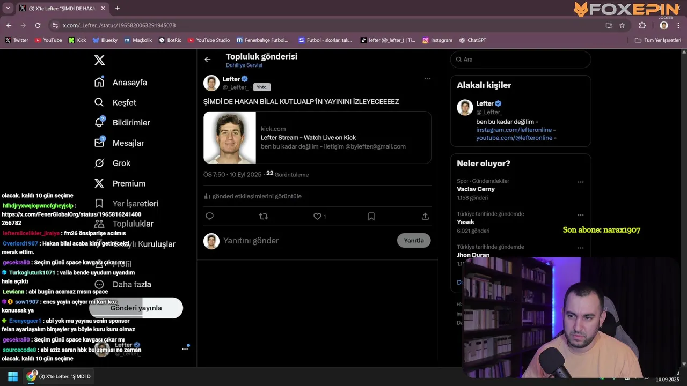Open more options for Yasak trend
The image size is (687, 386).
click(580, 215)
